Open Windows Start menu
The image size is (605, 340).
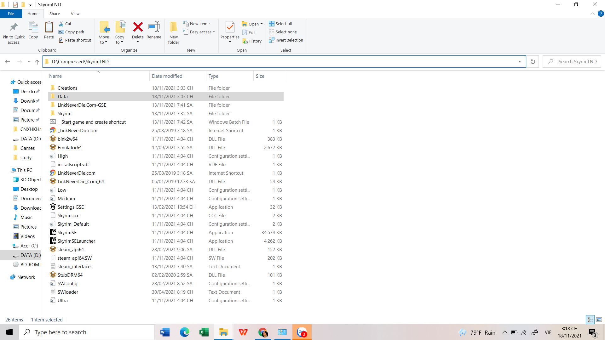[x=9, y=332]
